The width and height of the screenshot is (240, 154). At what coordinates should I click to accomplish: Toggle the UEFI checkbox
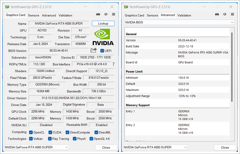coord(102,51)
